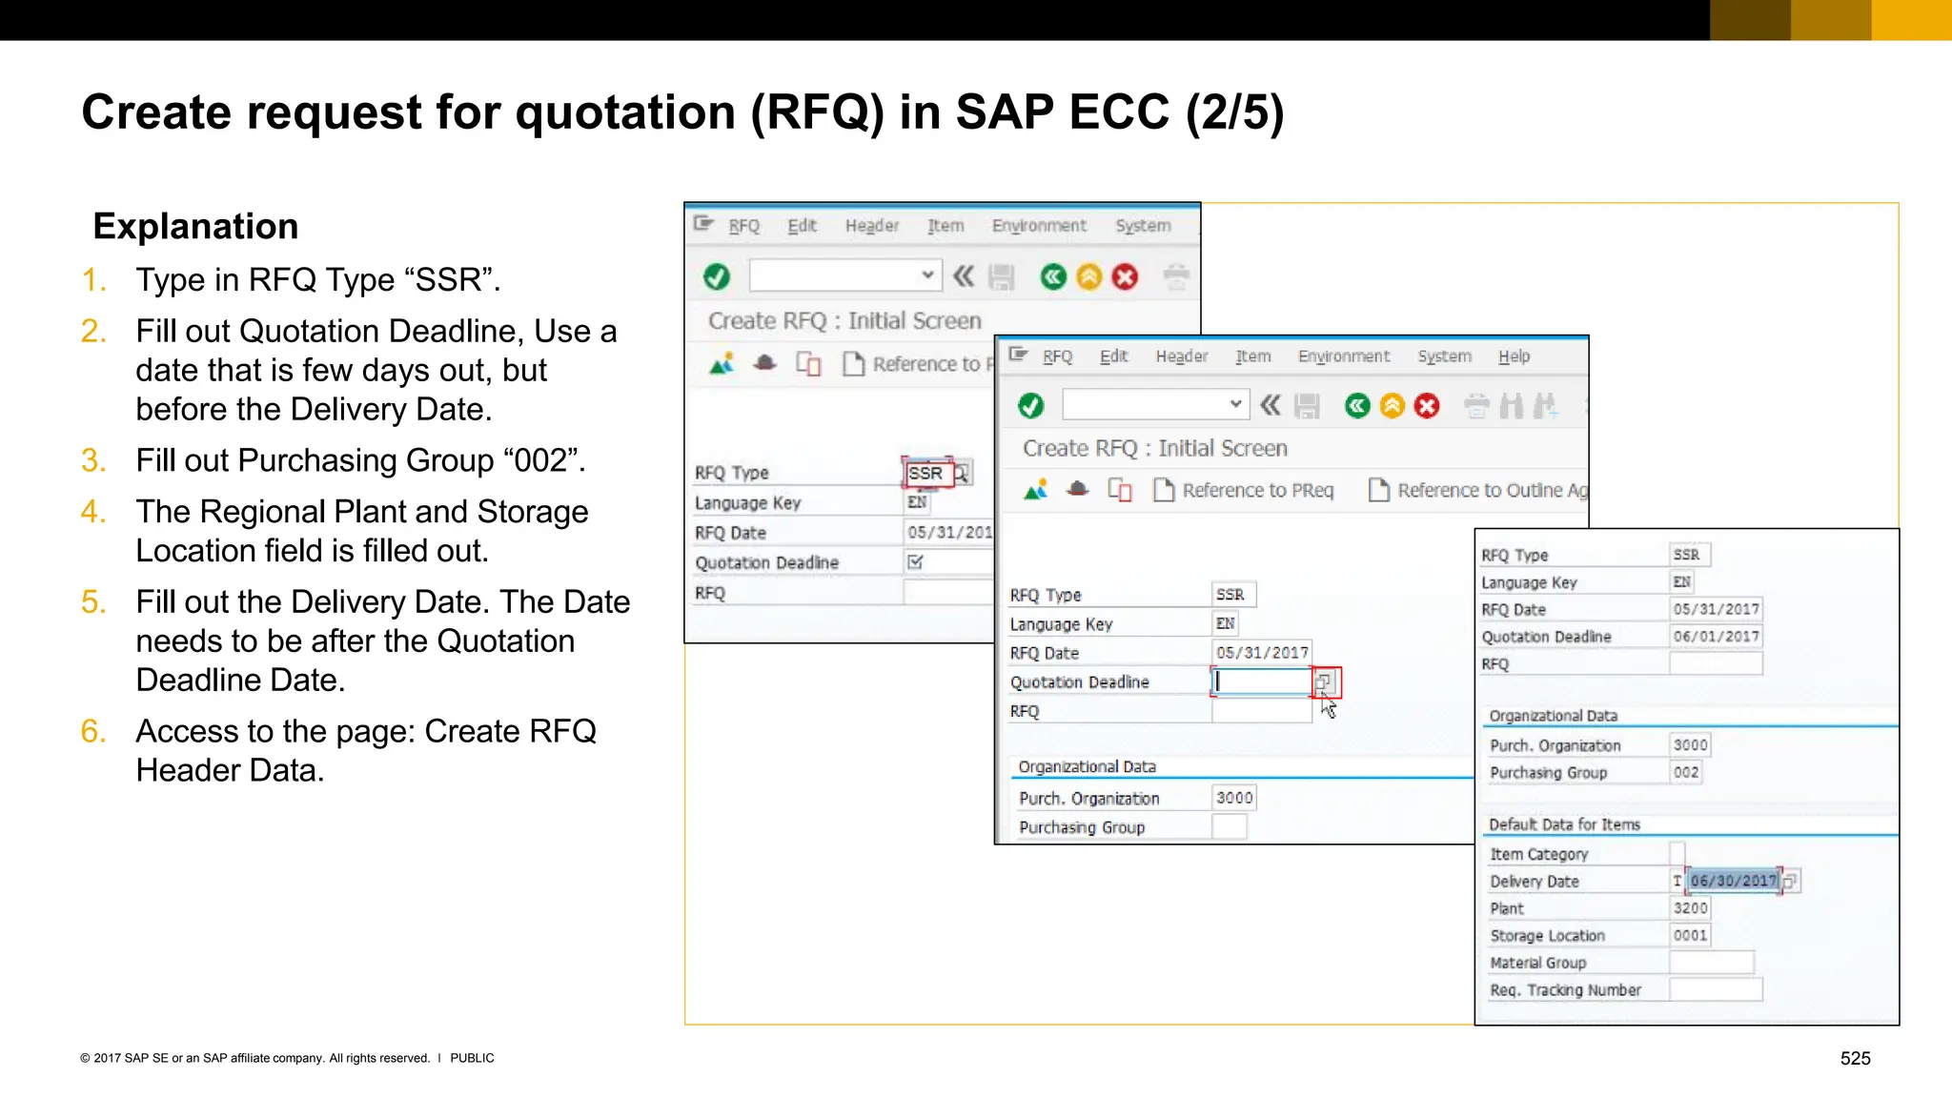Click double-chevron collapse icon in back-left window

[964, 276]
